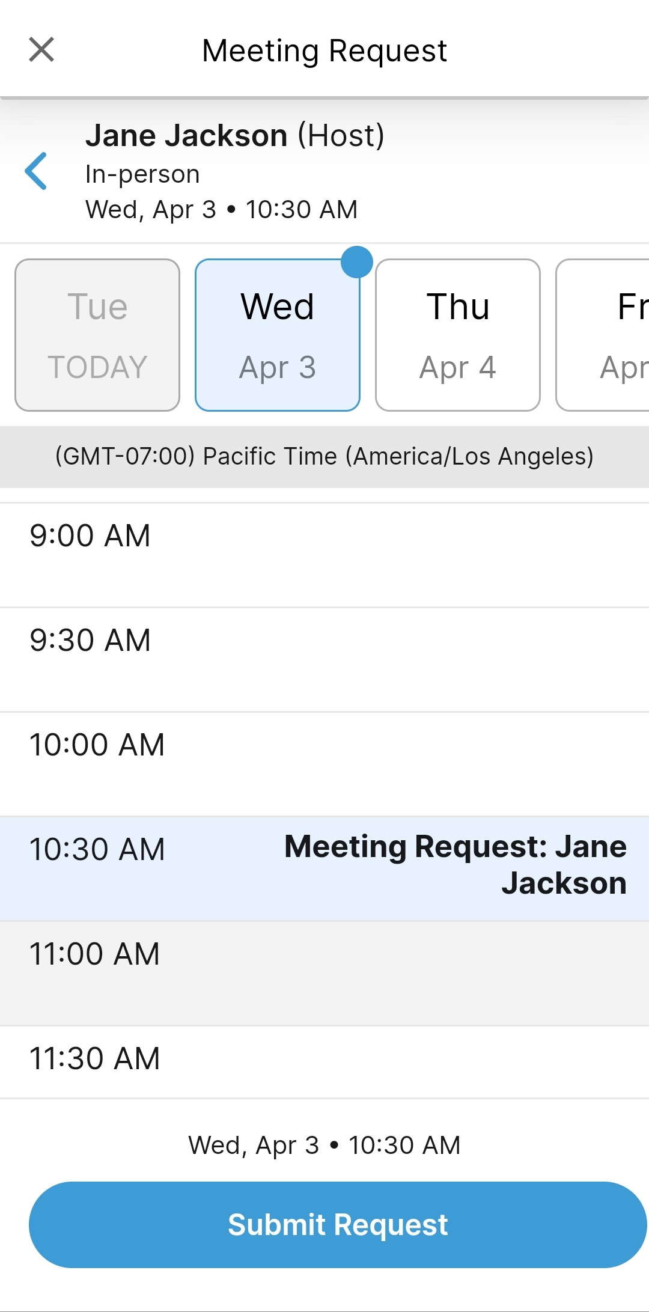
Task: Tap the In-person meeting type label
Action: tap(142, 174)
